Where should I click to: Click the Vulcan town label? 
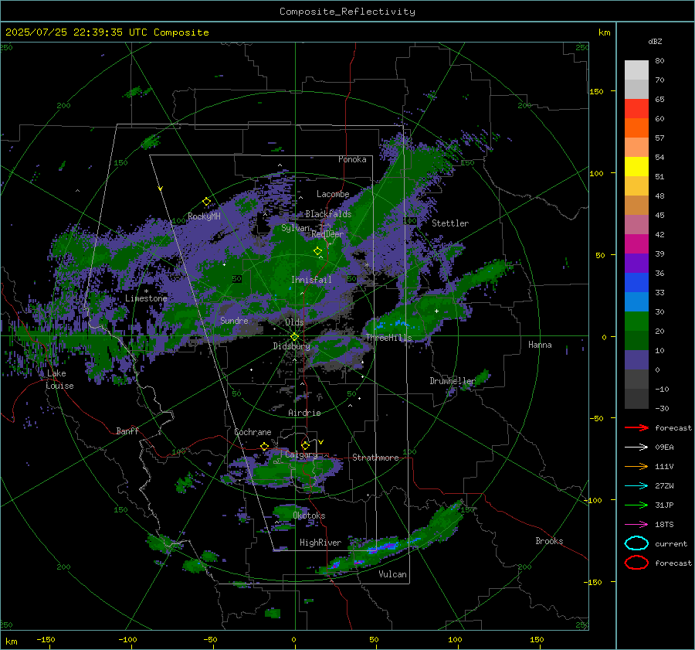pyautogui.click(x=393, y=574)
